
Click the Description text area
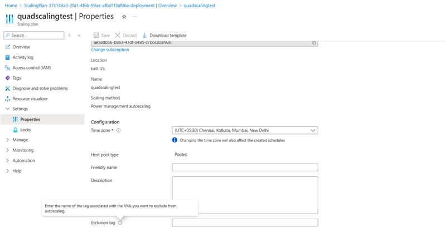coord(245,195)
